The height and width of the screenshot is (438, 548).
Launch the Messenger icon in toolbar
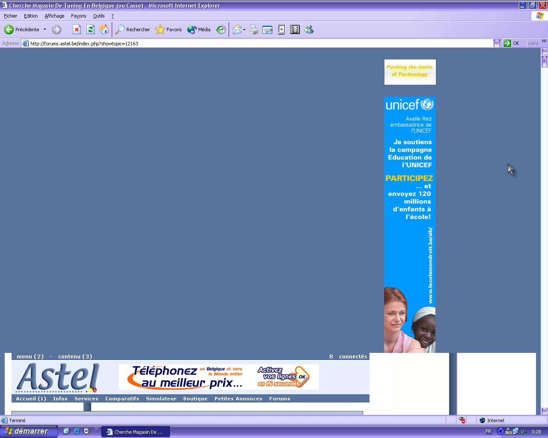point(309,30)
